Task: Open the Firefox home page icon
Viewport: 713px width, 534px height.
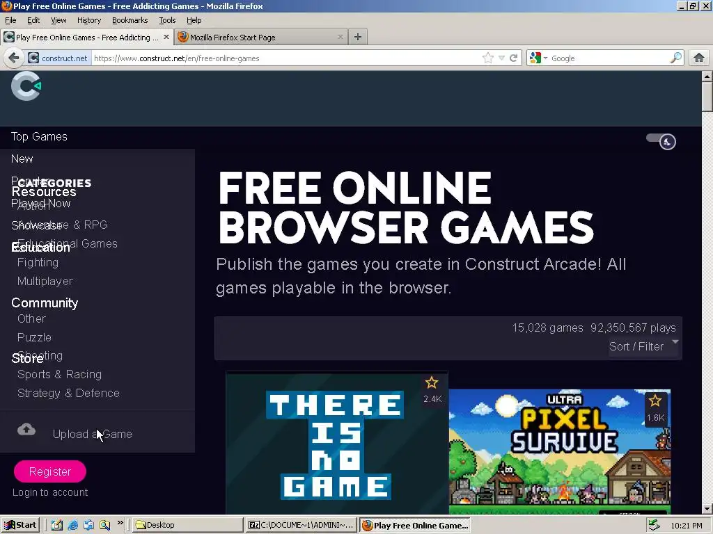Action: [699, 58]
